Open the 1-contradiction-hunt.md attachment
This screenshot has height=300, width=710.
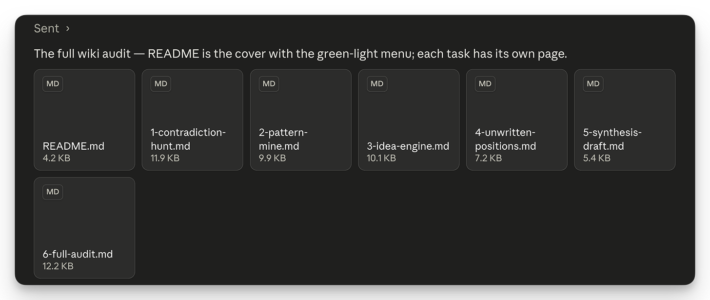click(x=192, y=120)
